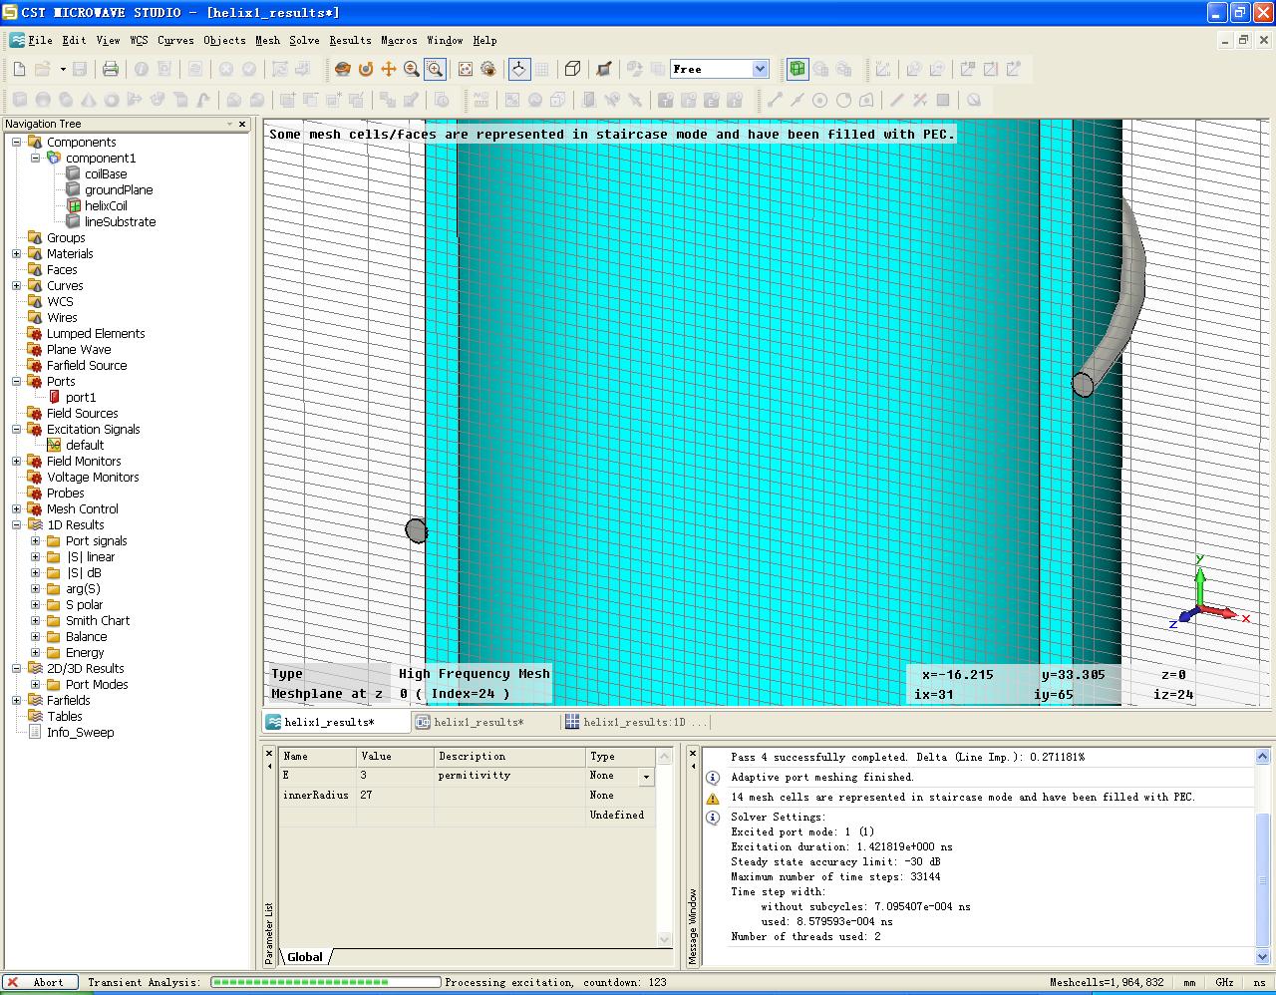Click the Description column header

click(509, 757)
